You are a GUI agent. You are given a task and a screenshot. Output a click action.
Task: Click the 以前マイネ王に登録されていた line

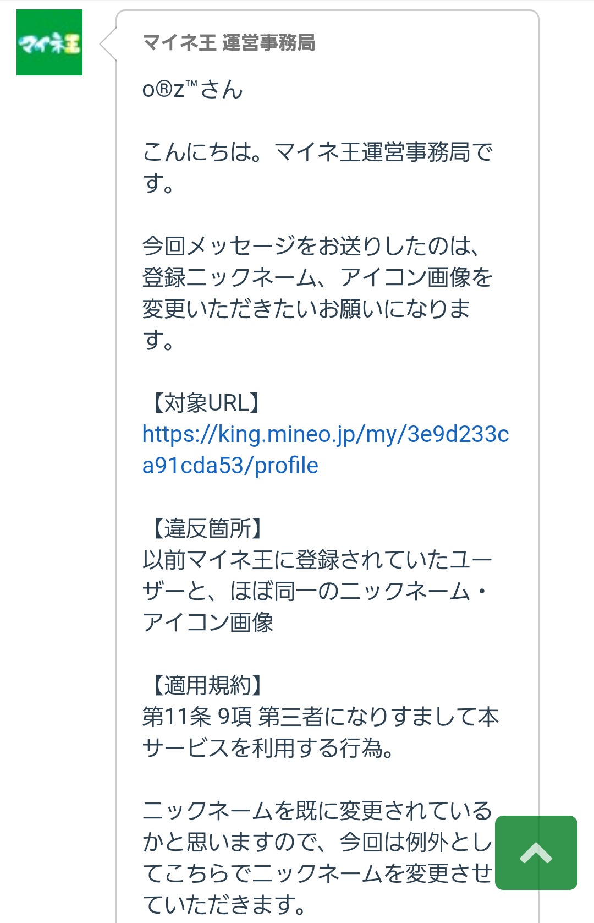tap(317, 560)
